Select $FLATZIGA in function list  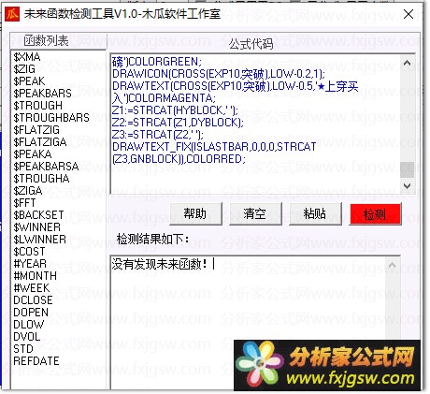point(40,142)
